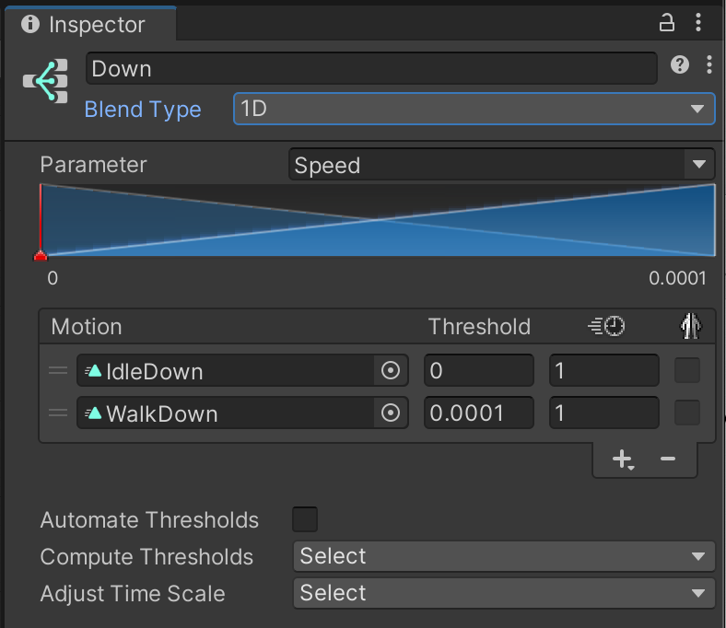Open the Blend Type dropdown
This screenshot has width=726, height=628.
point(474,109)
